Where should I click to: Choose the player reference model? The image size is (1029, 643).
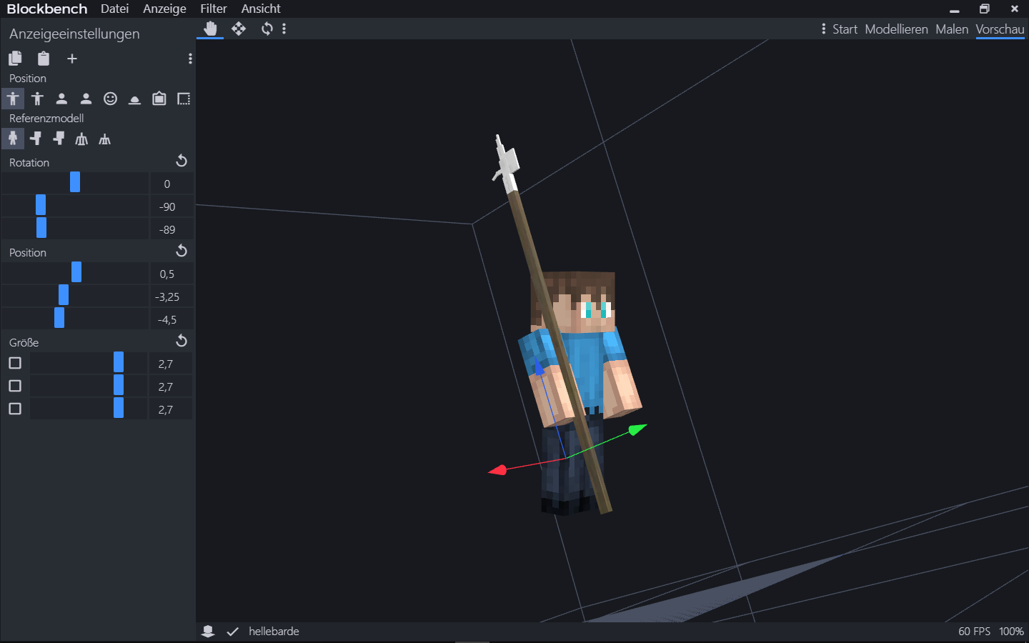(x=13, y=139)
